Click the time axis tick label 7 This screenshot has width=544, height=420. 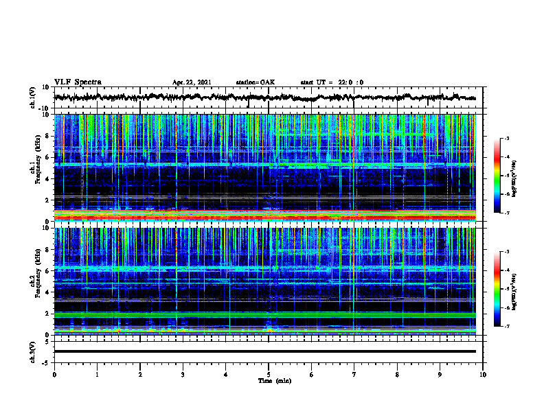[354, 375]
